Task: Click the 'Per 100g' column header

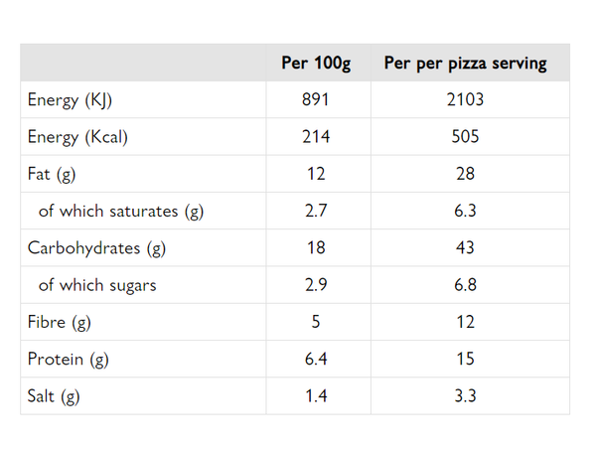Action: [316, 63]
